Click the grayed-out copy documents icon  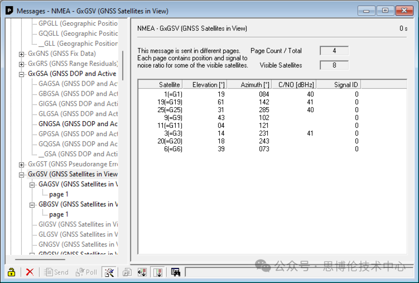(x=127, y=272)
